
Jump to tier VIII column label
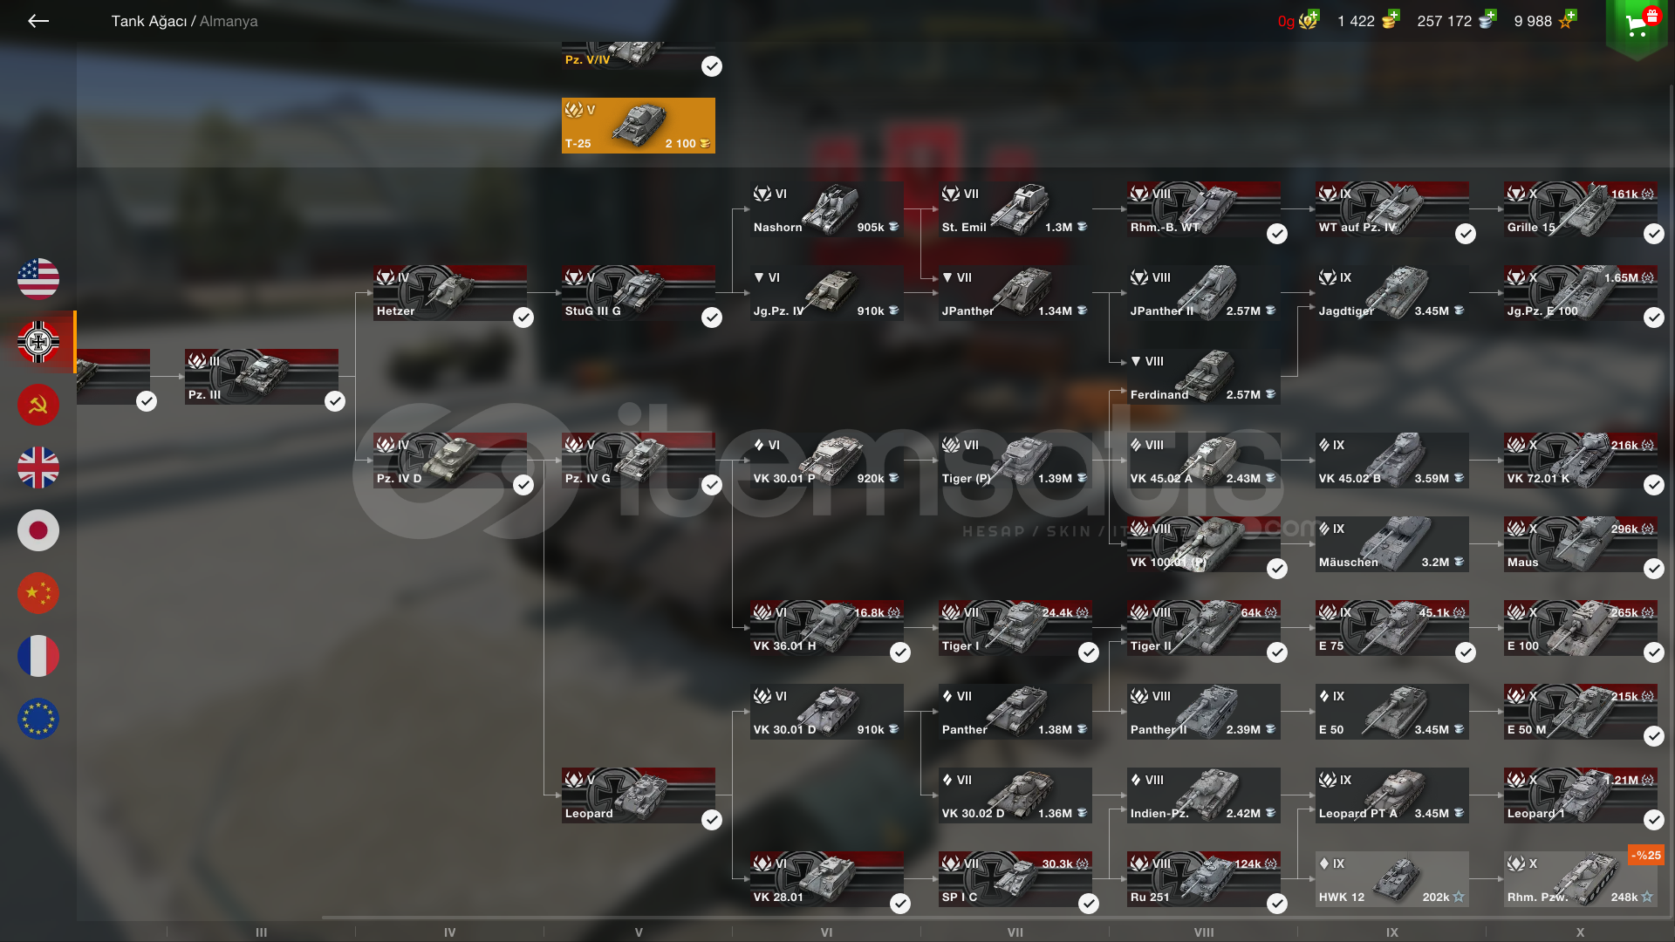(x=1204, y=932)
